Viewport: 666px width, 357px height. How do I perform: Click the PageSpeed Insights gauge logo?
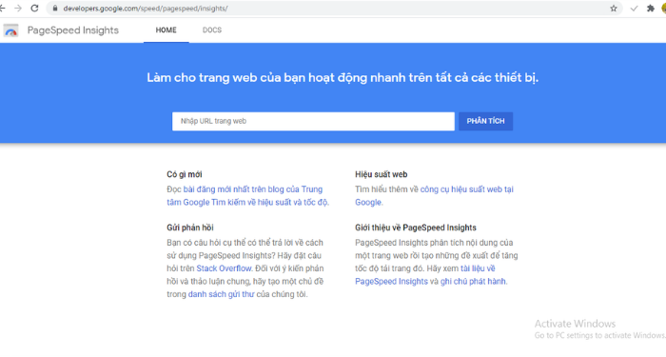pyautogui.click(x=10, y=30)
